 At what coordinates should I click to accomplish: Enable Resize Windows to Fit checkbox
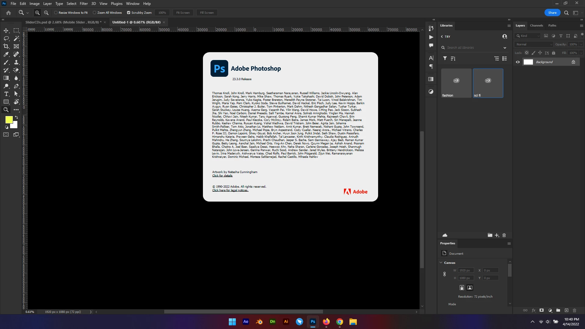(56, 13)
